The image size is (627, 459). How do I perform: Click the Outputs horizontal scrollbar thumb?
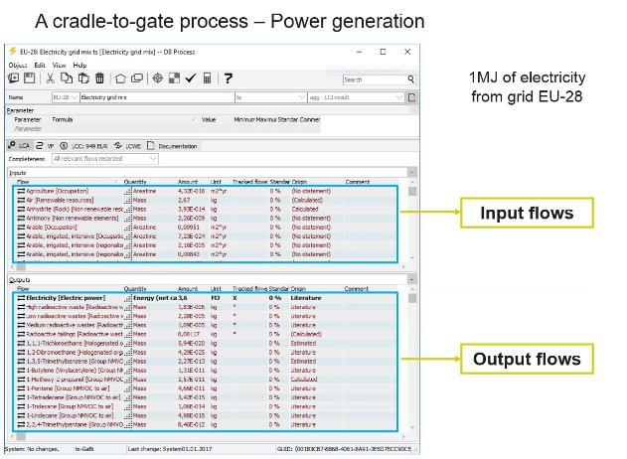(21, 436)
